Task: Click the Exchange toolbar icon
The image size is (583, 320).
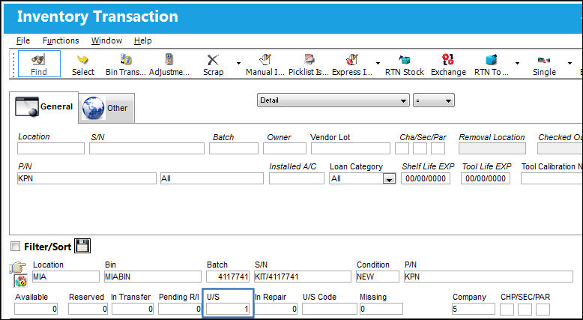Action: click(448, 64)
